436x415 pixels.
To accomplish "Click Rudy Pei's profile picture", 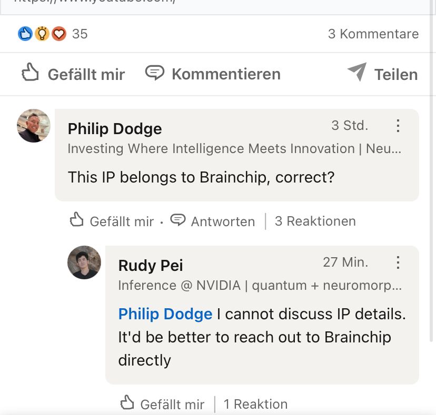I will tap(84, 262).
